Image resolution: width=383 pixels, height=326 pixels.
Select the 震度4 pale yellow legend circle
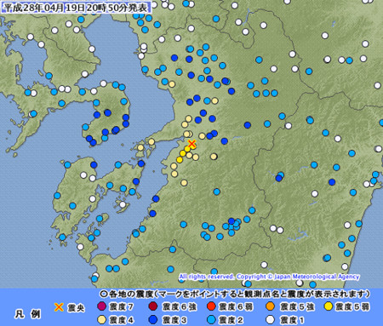101,320
